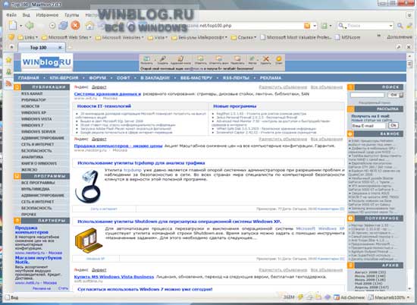This screenshot has width=417, height=305.
Task: Click the green user icon in the sidebar
Action: tap(9, 71)
